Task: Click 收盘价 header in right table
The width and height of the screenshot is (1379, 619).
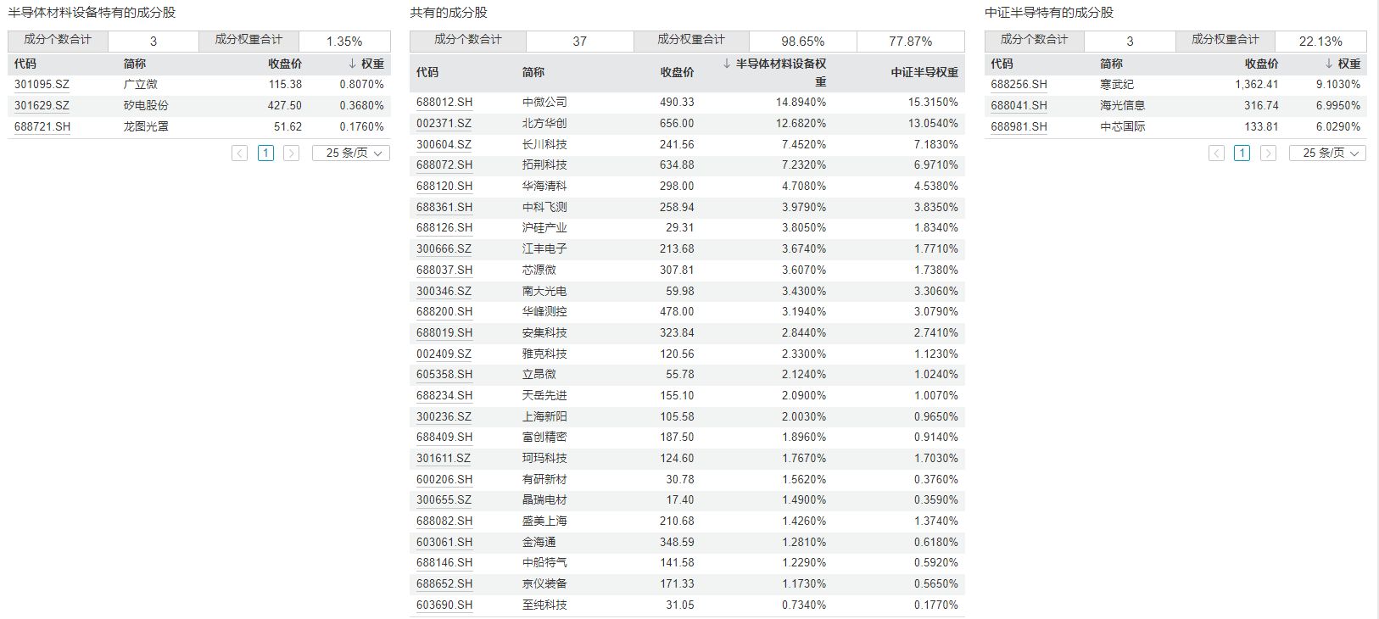Action: pos(1261,64)
